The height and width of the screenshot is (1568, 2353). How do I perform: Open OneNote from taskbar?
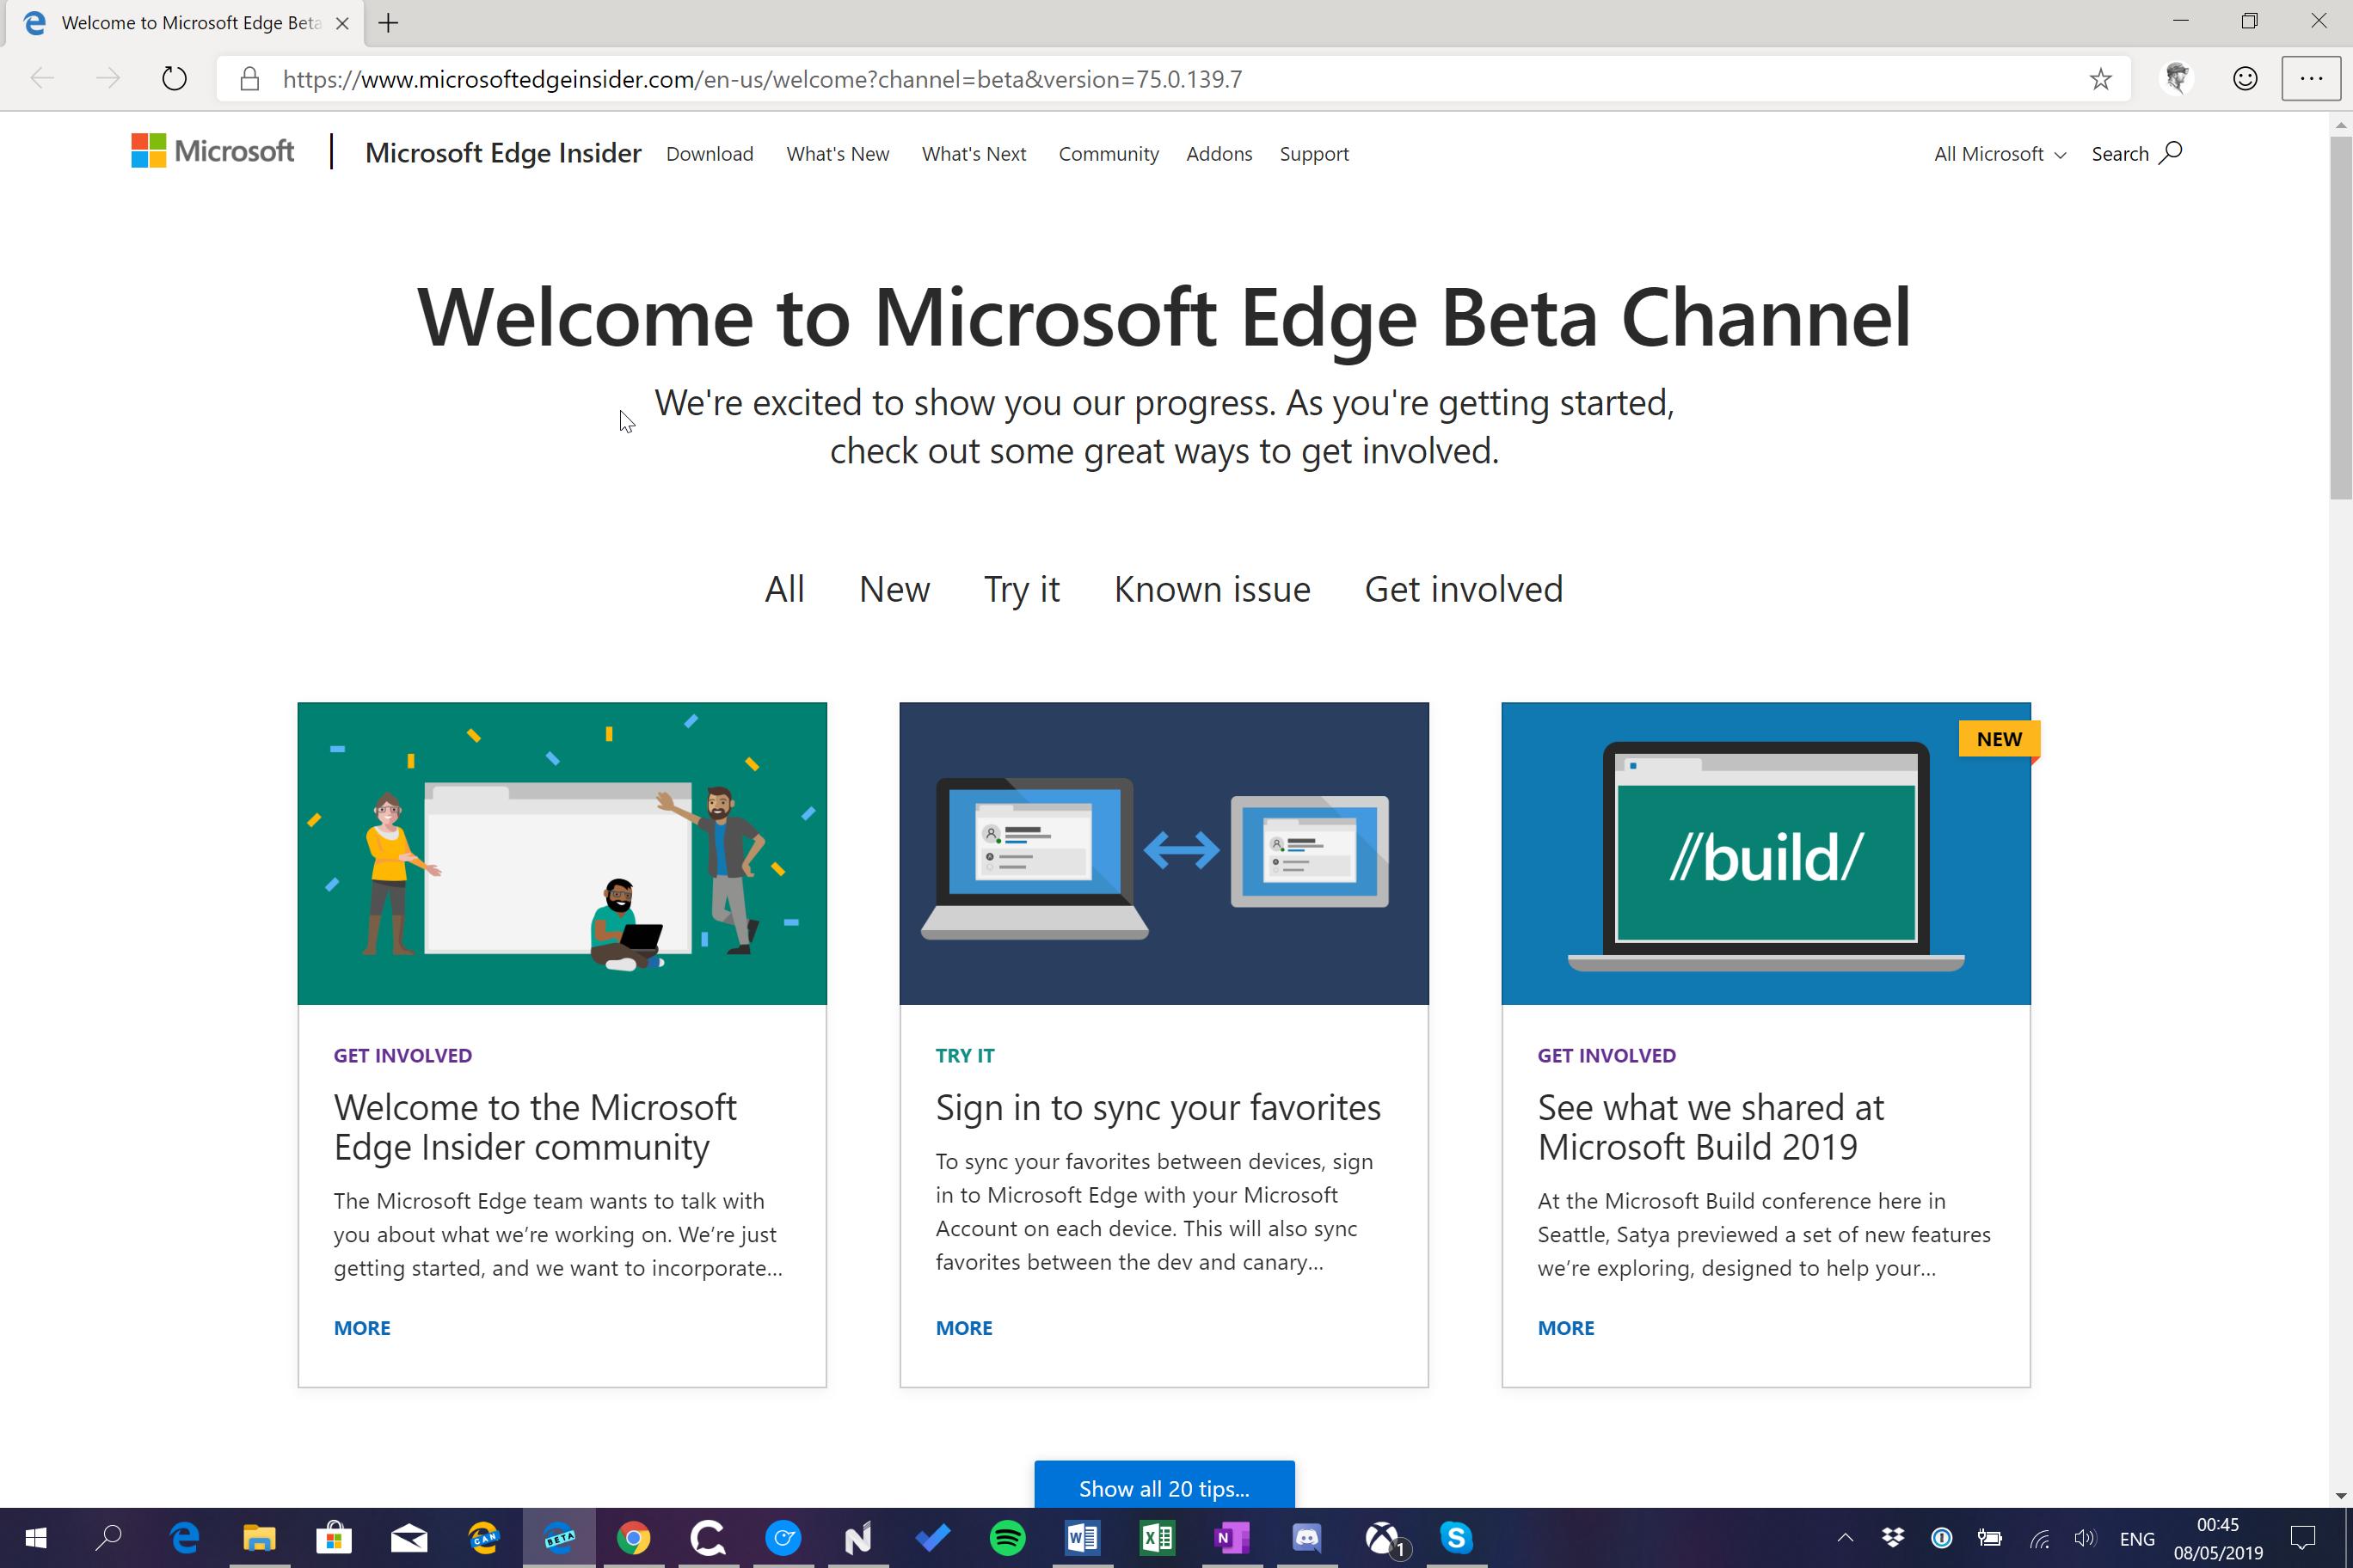1232,1537
